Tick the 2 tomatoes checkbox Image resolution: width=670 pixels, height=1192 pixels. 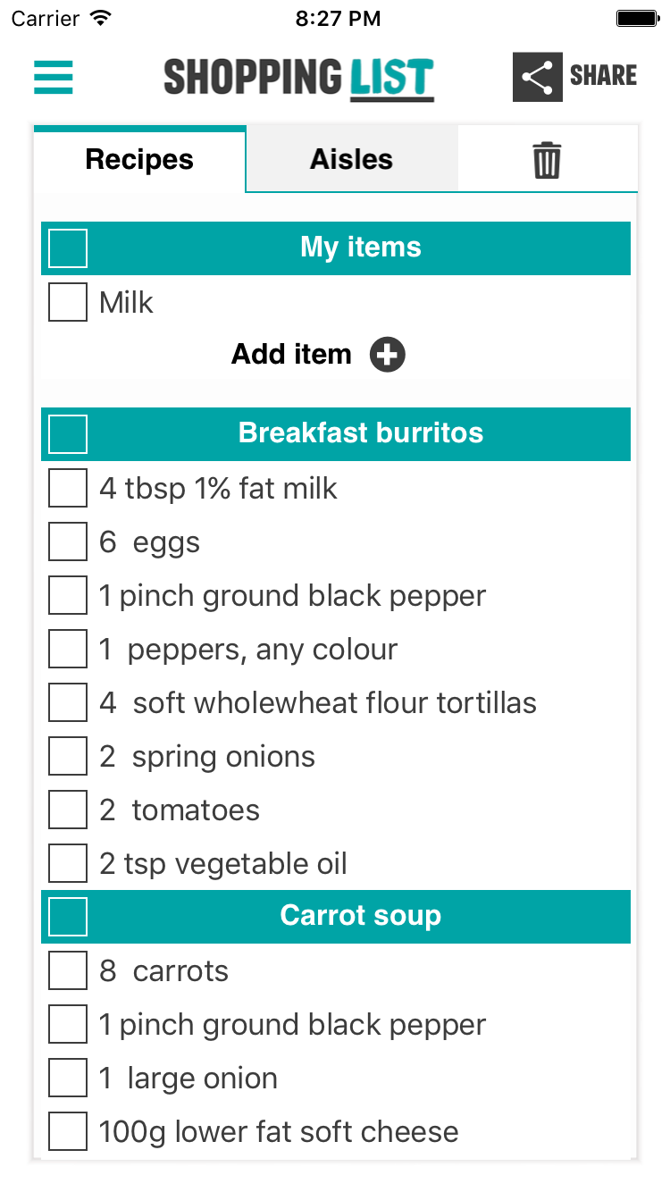68,810
